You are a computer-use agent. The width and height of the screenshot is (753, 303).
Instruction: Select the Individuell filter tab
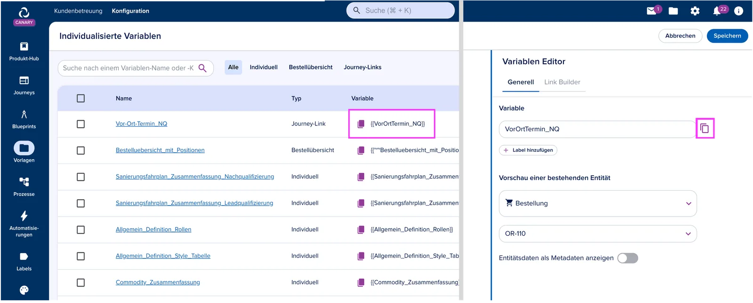pos(264,67)
